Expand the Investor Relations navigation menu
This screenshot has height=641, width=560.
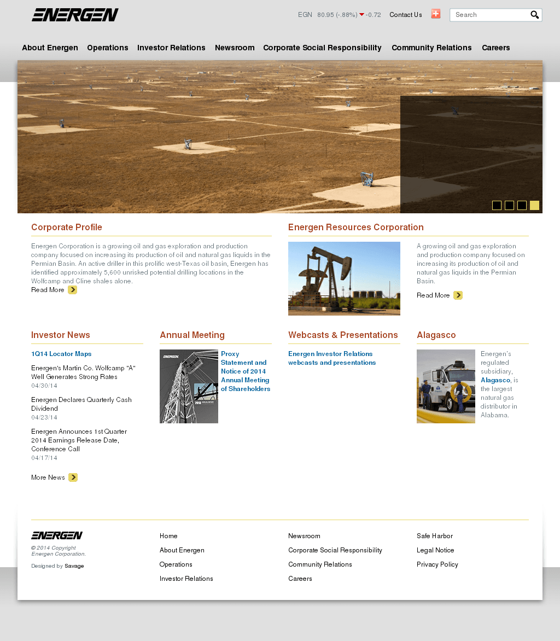coord(171,48)
